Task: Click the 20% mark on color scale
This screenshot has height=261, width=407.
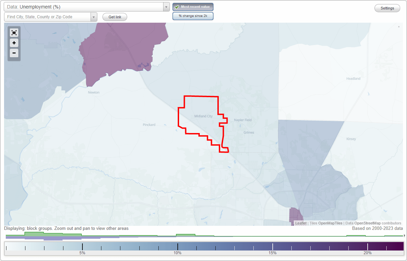Action: [368, 253]
